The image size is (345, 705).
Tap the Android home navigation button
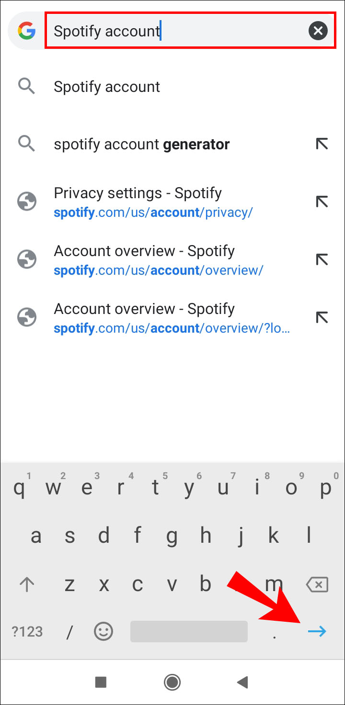pyautogui.click(x=172, y=682)
